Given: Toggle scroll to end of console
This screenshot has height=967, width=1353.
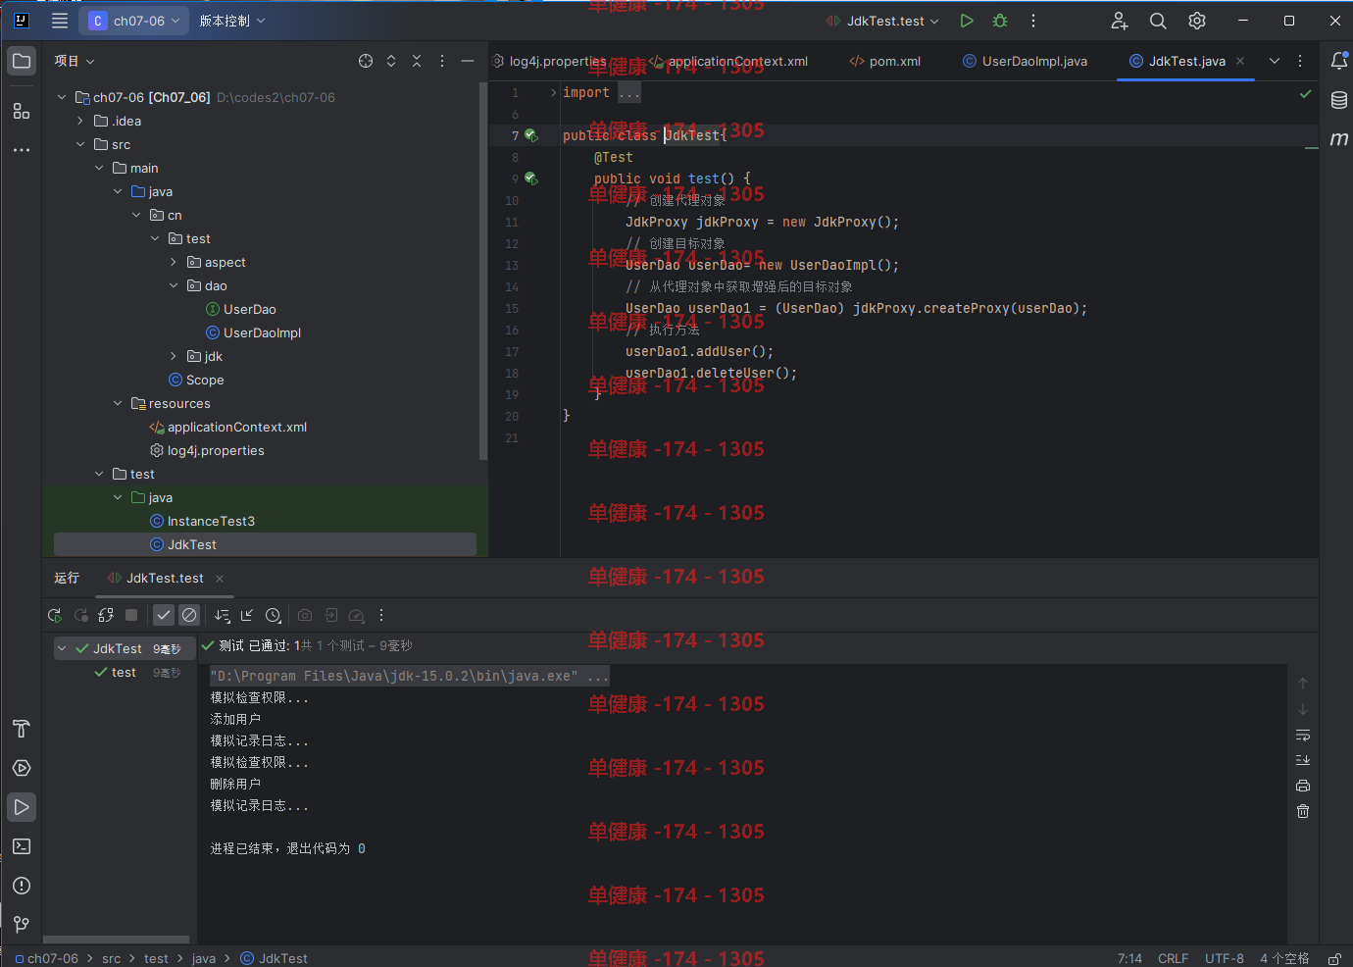Looking at the screenshot, I should [1303, 760].
